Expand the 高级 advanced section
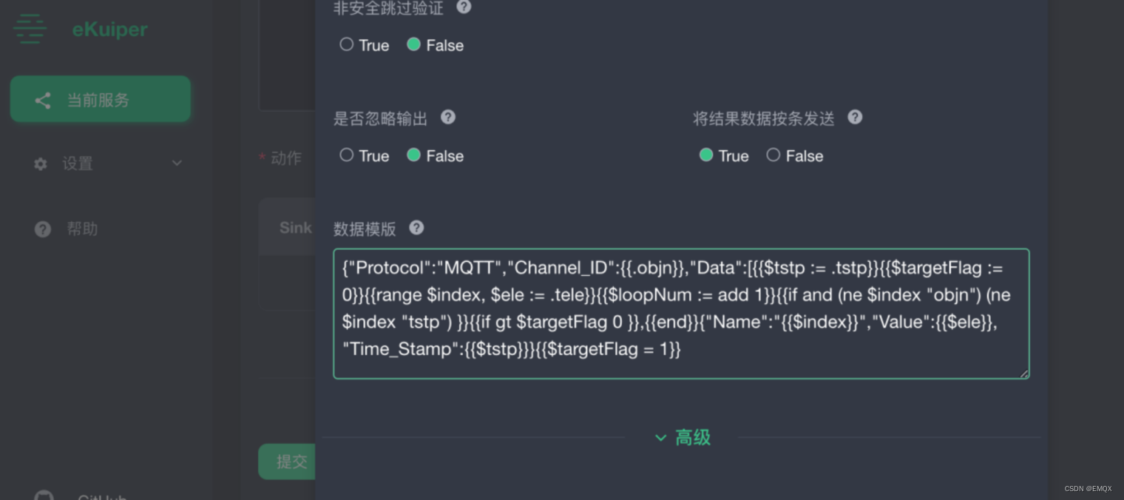This screenshot has width=1124, height=500. [x=682, y=437]
